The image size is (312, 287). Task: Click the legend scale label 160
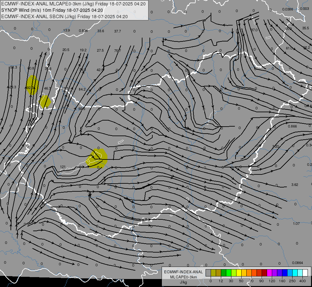coord(282,281)
